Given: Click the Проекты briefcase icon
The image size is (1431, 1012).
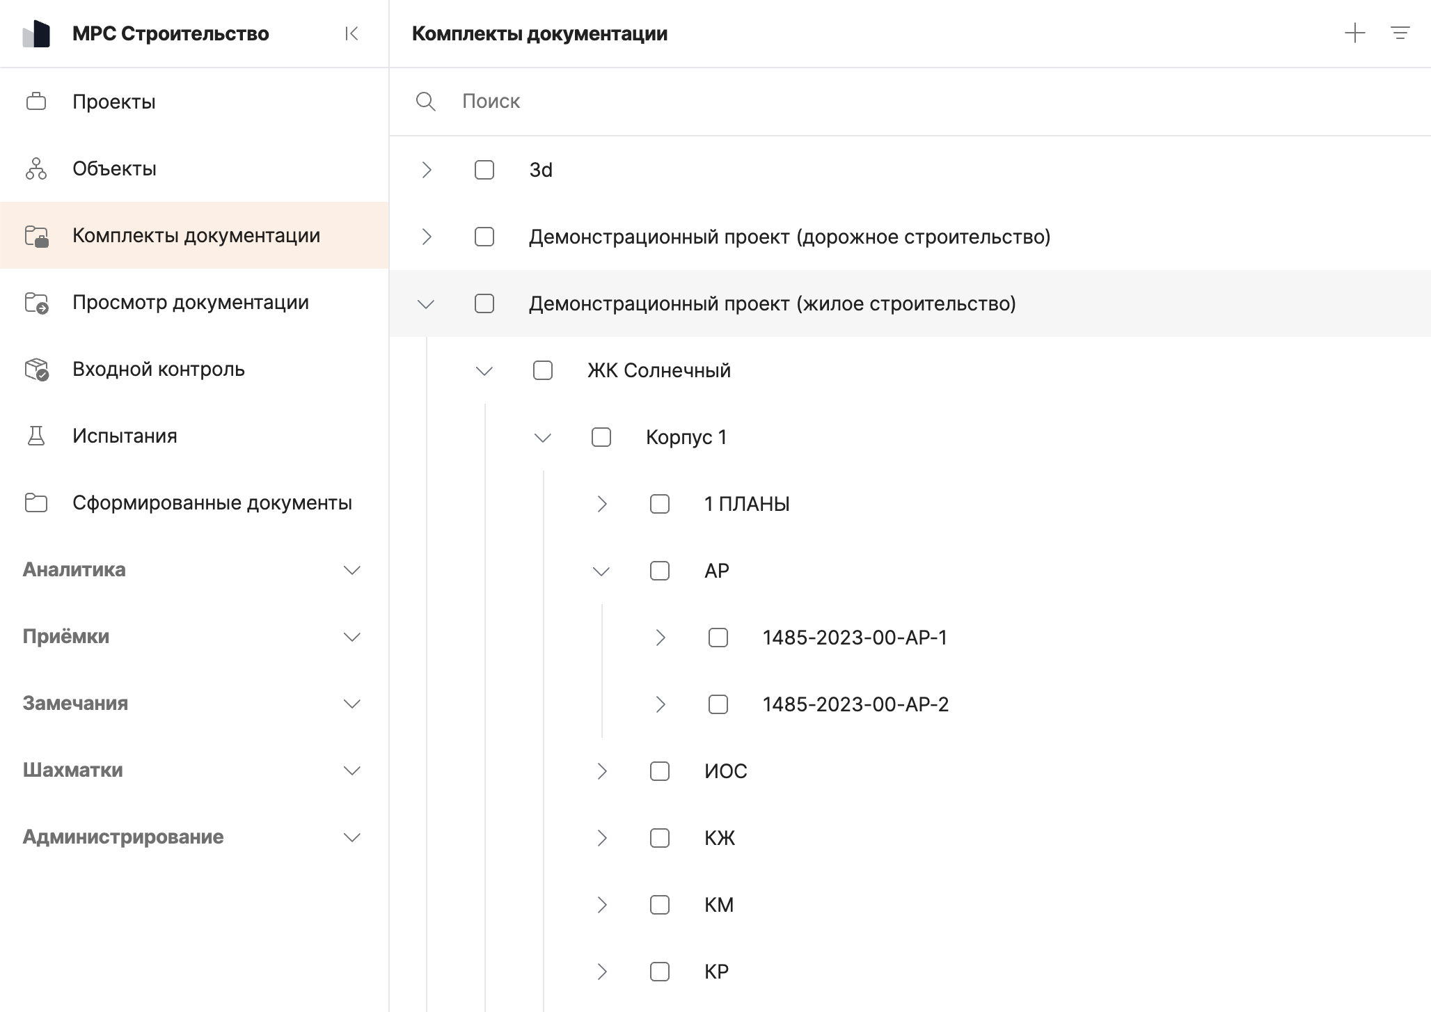Looking at the screenshot, I should (36, 102).
